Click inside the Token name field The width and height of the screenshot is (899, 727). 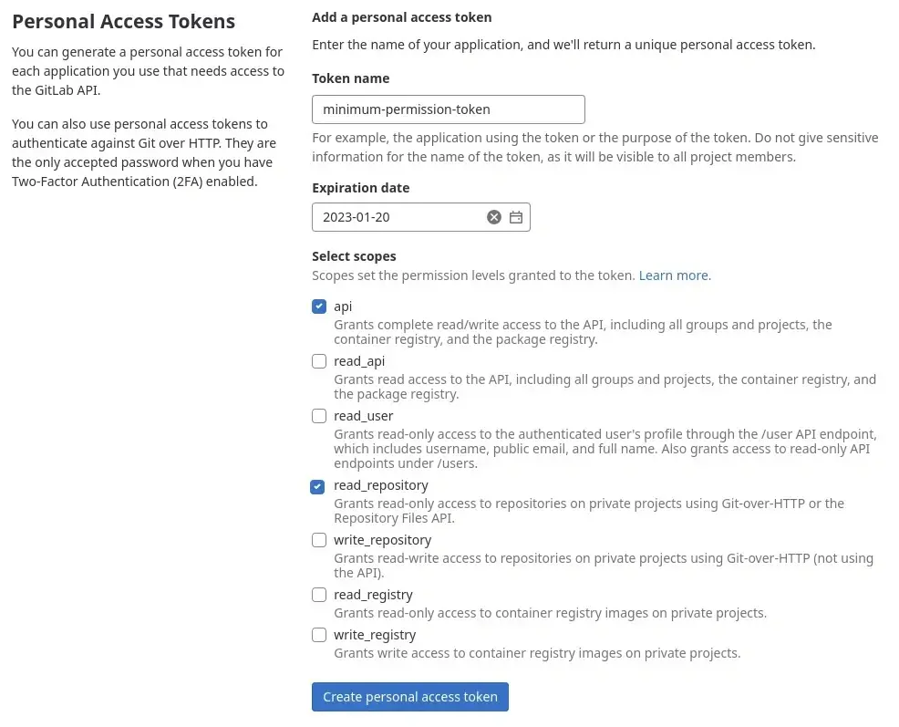[x=448, y=109]
